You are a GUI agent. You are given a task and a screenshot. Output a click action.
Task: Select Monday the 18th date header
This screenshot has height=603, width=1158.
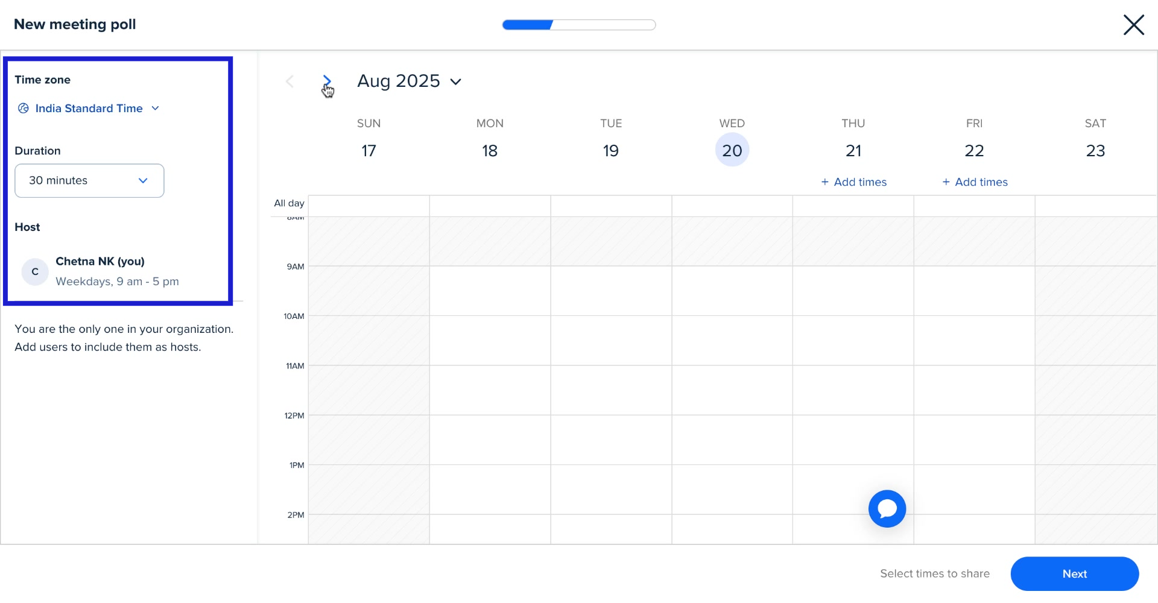pos(490,150)
